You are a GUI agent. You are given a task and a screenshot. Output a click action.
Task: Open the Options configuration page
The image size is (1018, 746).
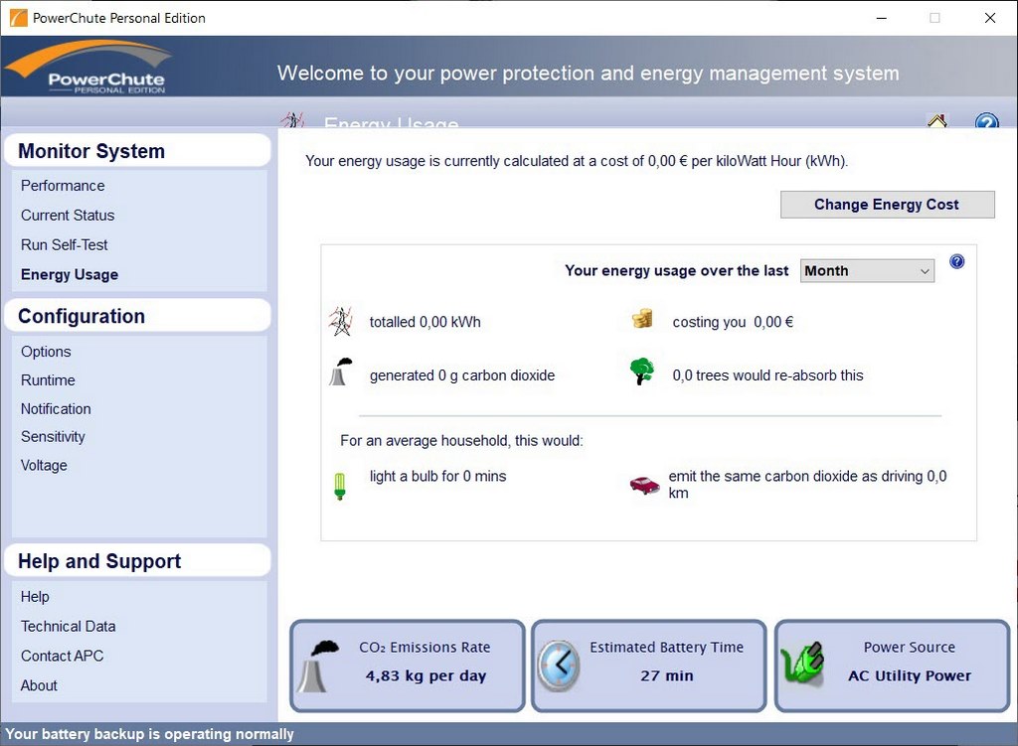(x=46, y=352)
